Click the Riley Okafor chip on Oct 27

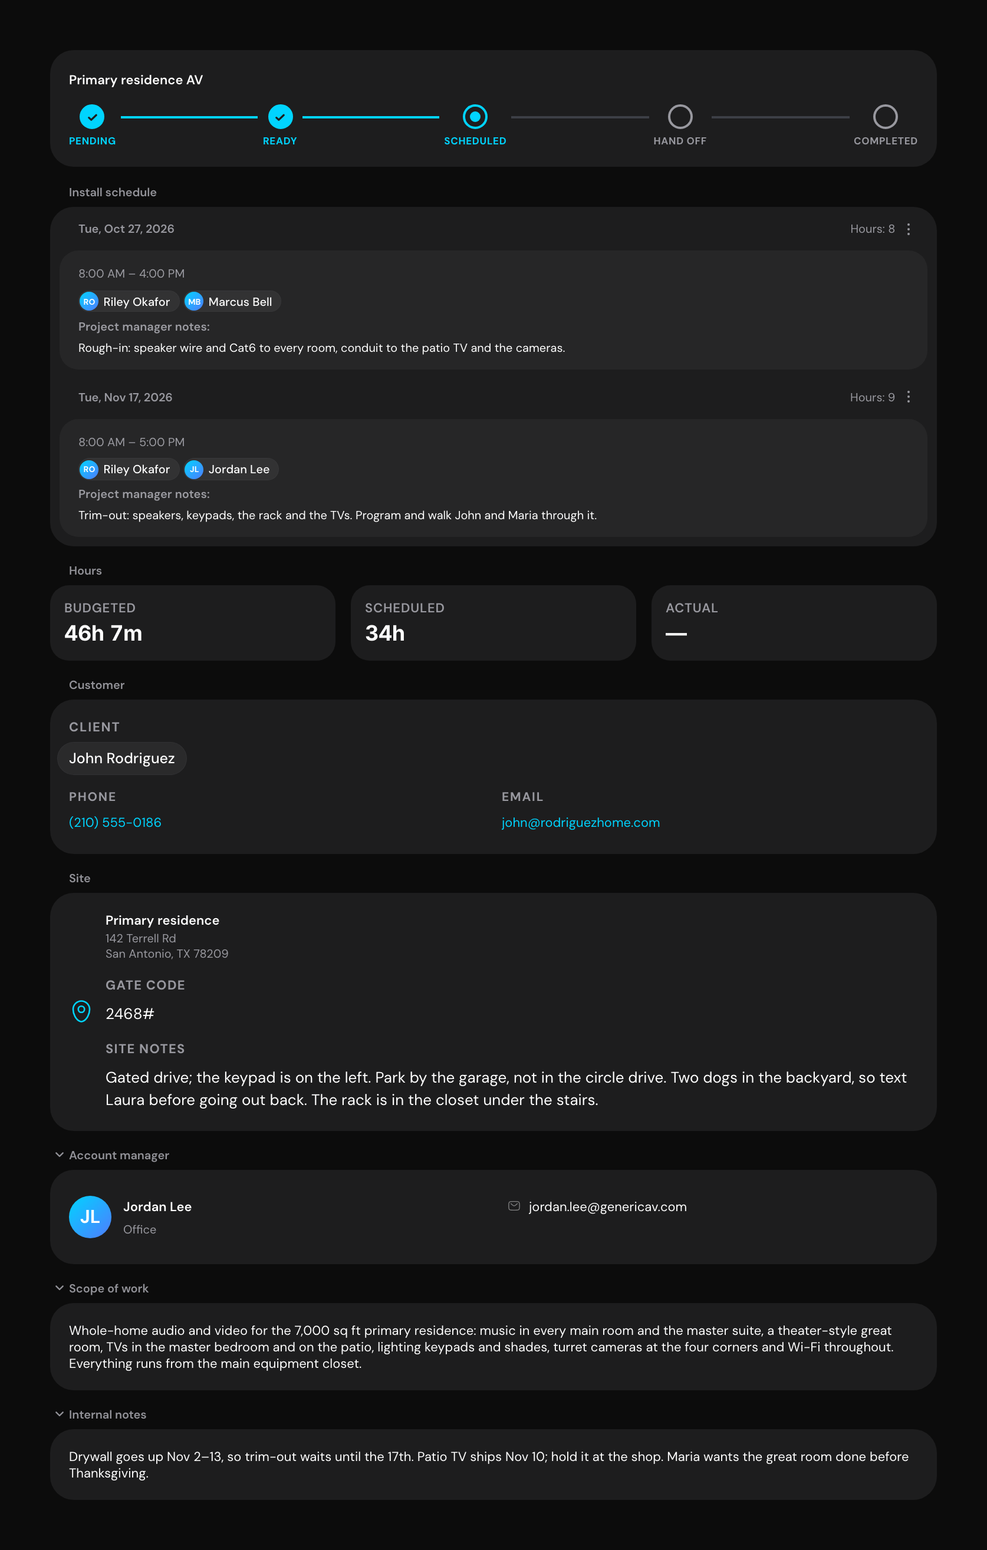[x=128, y=302]
